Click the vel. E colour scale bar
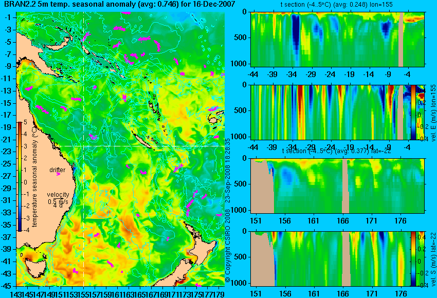This screenshot has height=298, width=437. point(413,112)
